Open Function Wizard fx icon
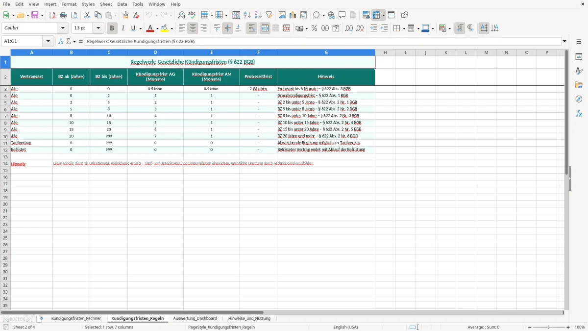 pyautogui.click(x=61, y=41)
